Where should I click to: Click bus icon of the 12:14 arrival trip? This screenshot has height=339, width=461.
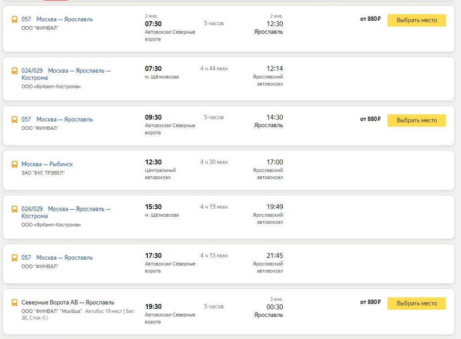(14, 71)
